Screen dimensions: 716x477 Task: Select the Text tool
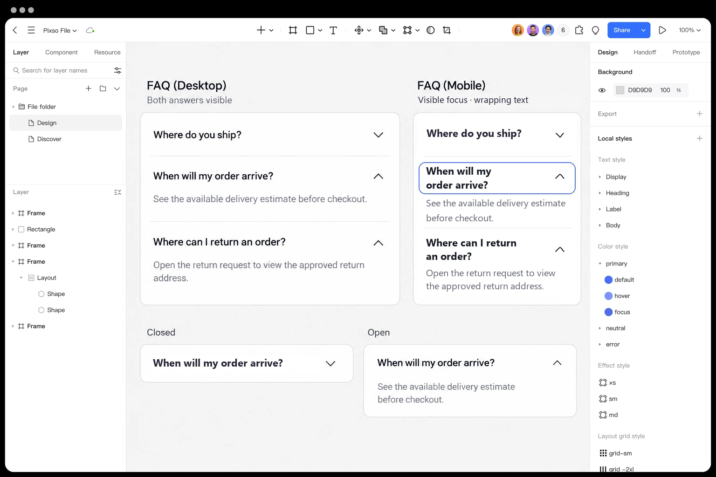pyautogui.click(x=333, y=30)
